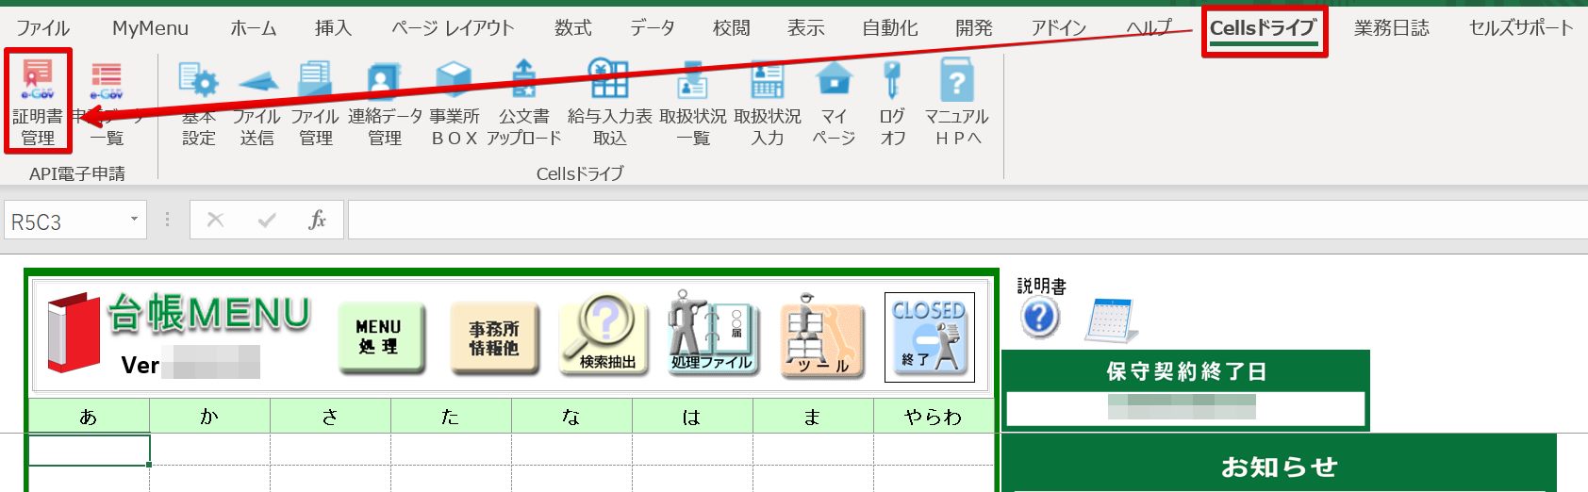Open マニュアルHPへ help icon
This screenshot has height=492, width=1588.
coord(956,102)
